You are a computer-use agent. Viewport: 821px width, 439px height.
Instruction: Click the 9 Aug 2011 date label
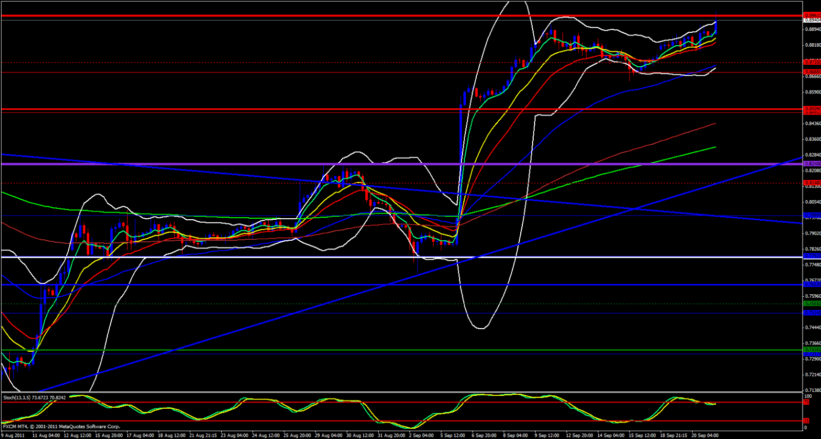pos(13,435)
